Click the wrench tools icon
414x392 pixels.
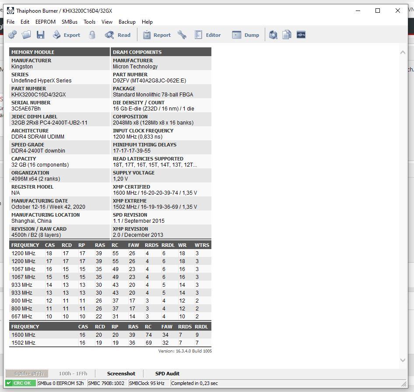(x=182, y=35)
